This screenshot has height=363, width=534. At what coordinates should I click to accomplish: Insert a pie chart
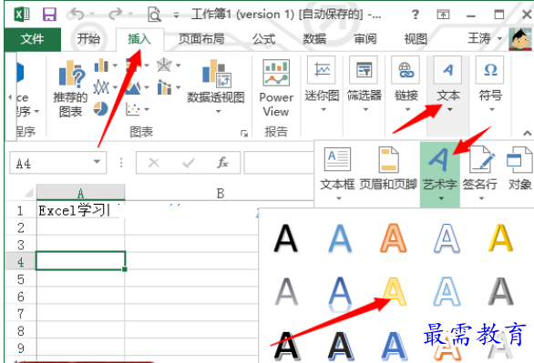pos(101,109)
